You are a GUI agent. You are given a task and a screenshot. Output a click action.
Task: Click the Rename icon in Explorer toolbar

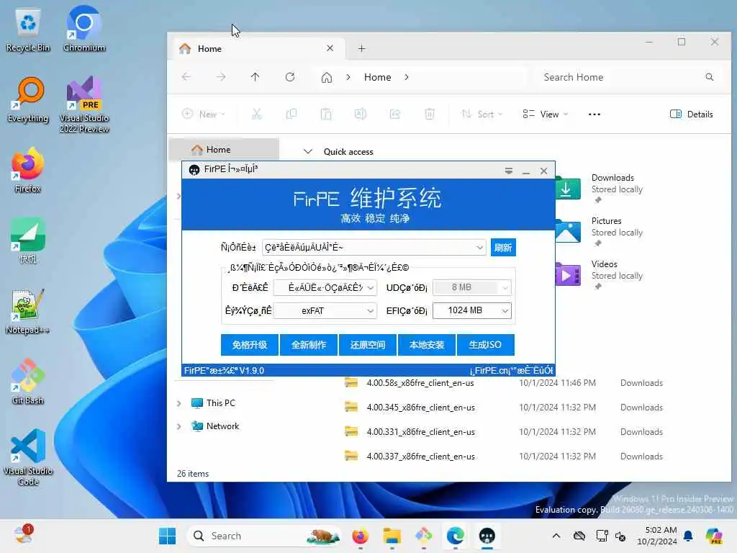(x=361, y=114)
